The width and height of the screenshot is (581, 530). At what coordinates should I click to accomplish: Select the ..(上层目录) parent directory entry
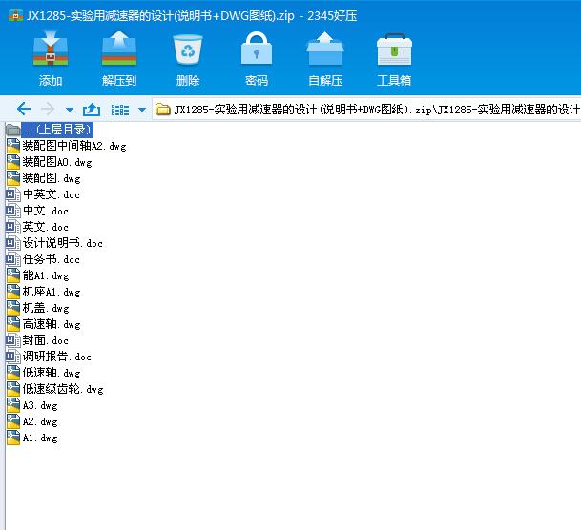click(x=56, y=130)
